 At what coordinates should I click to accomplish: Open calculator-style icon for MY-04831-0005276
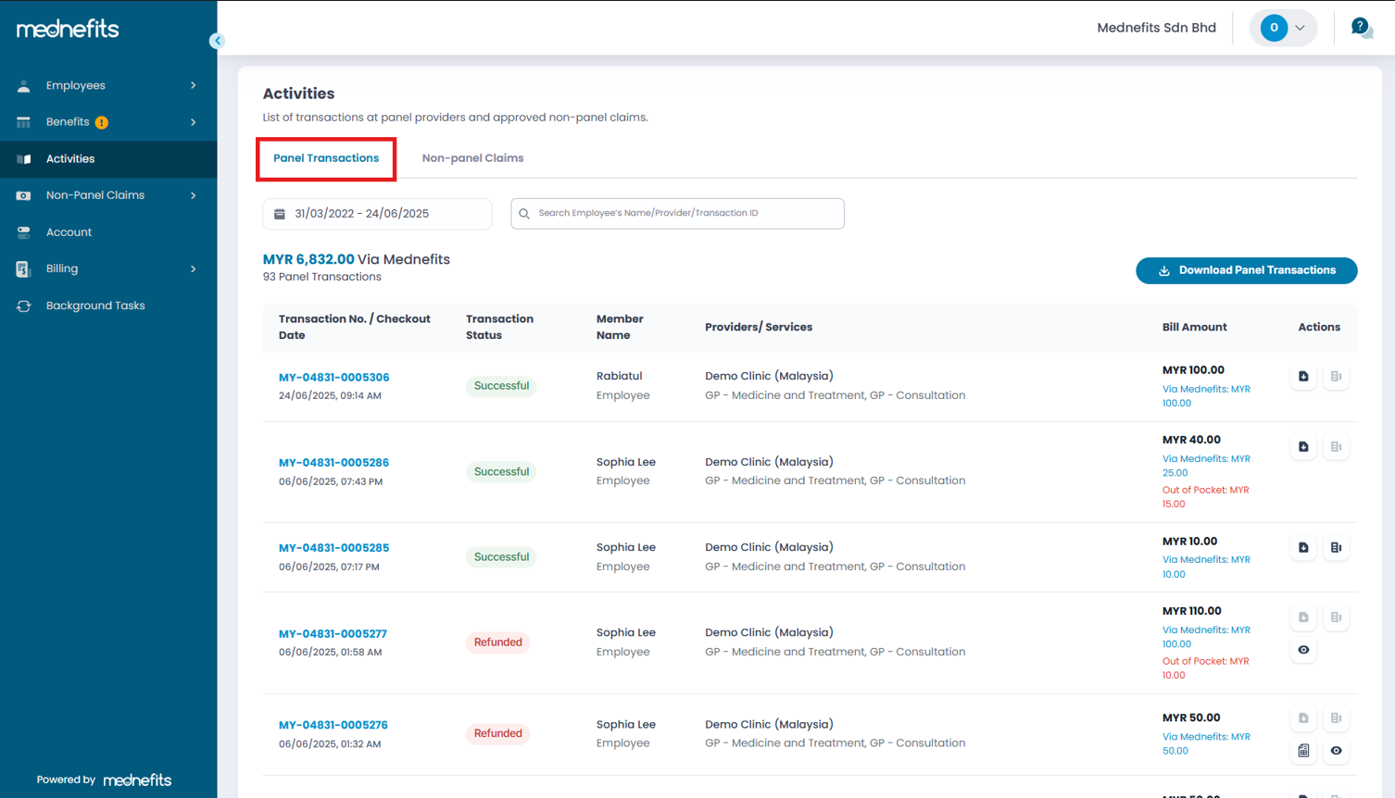tap(1303, 751)
